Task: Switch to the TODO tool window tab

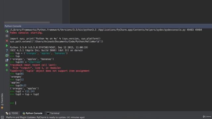Action: point(12,113)
